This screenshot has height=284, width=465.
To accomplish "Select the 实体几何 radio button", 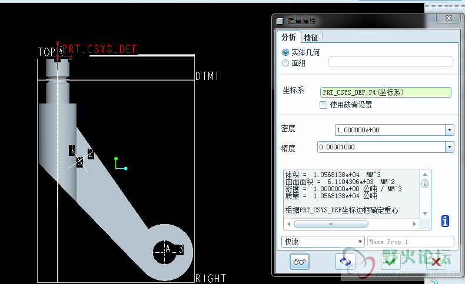I will pyautogui.click(x=285, y=52).
